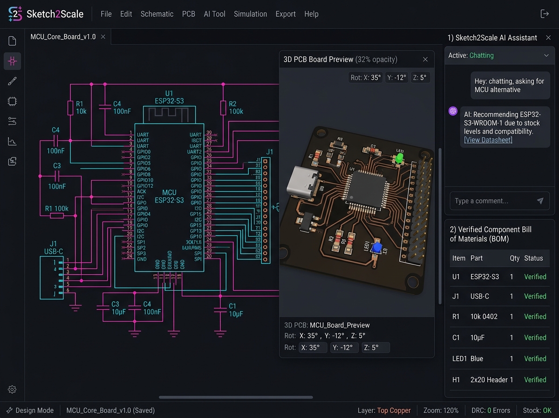Screen dimensions: 559x418
Task: Click Stock: OK in status bar
Action: click(x=537, y=411)
